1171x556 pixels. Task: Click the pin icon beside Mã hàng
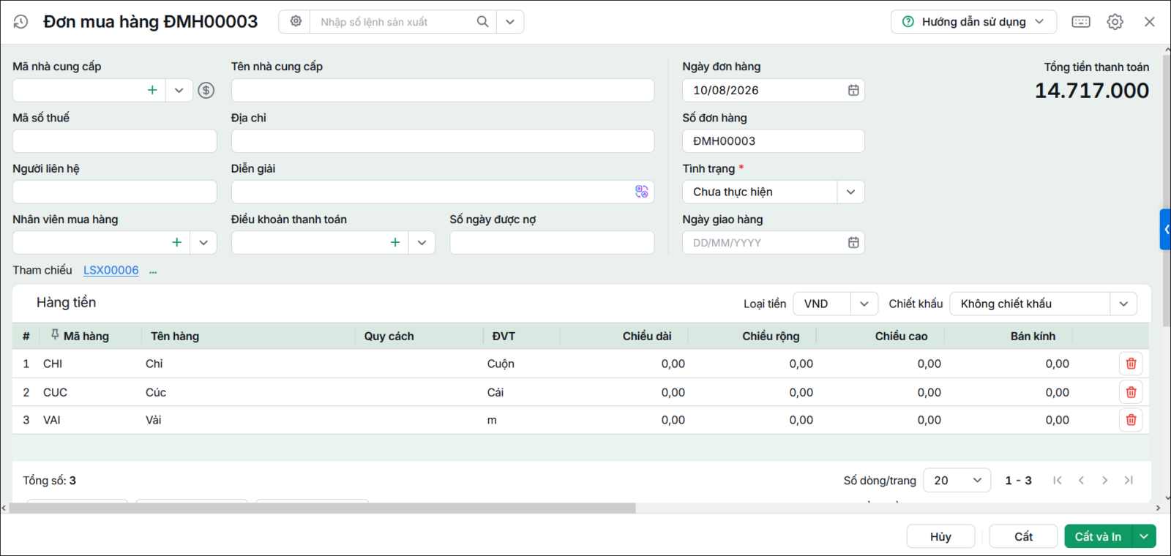pos(55,335)
